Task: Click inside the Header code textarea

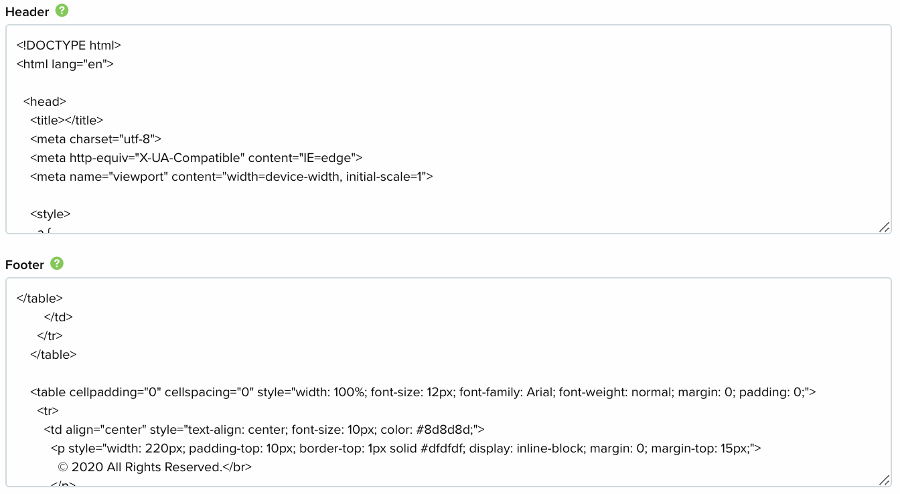Action: click(449, 130)
